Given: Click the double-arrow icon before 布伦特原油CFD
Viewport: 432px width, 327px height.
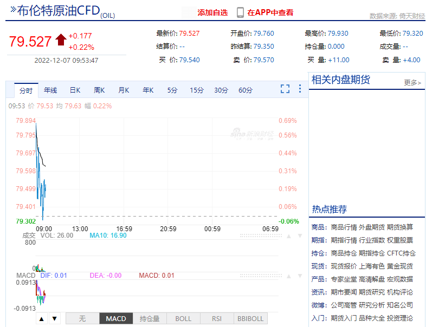Looking at the screenshot, I should pos(13,9).
